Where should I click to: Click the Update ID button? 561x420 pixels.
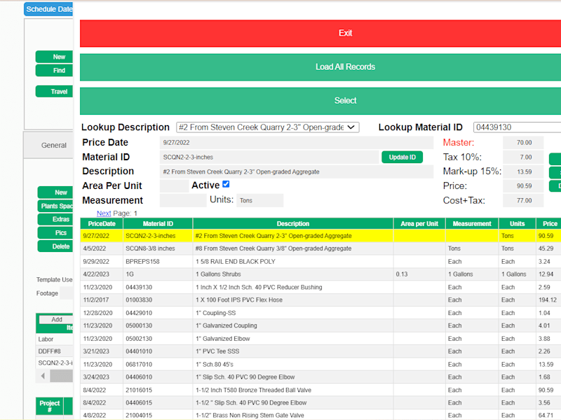pyautogui.click(x=402, y=157)
